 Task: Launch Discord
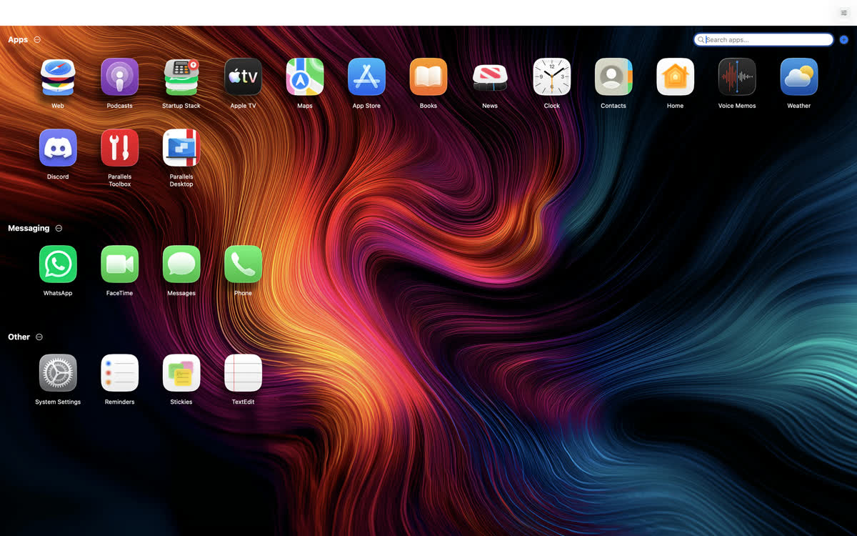click(58, 148)
